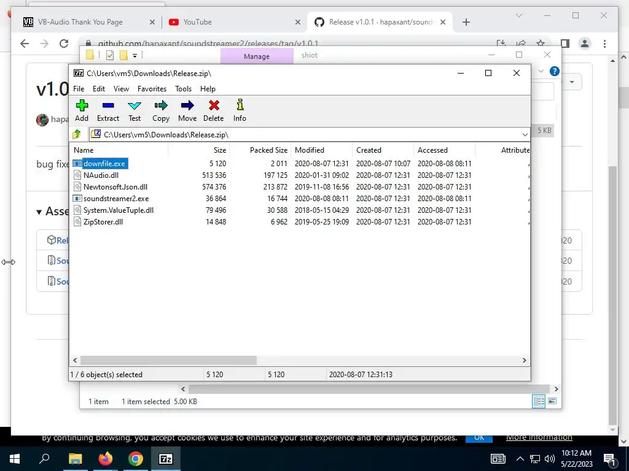The width and height of the screenshot is (629, 471).
Task: Sort files by Name column header
Action: coord(120,150)
